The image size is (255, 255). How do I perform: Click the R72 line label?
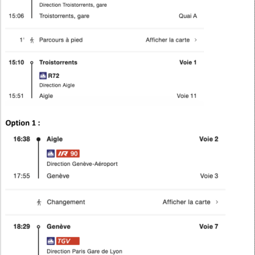tap(54, 76)
